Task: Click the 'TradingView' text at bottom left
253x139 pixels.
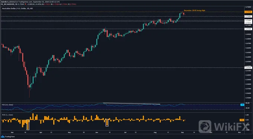Action: click(x=10, y=137)
